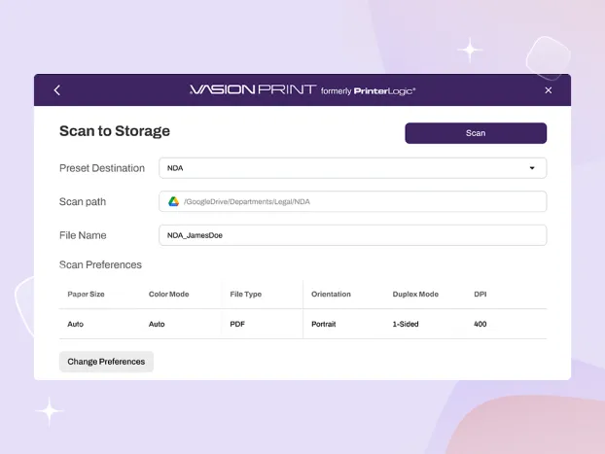This screenshot has width=605, height=454.
Task: Close the Scan to Storage dialog
Action: [548, 90]
